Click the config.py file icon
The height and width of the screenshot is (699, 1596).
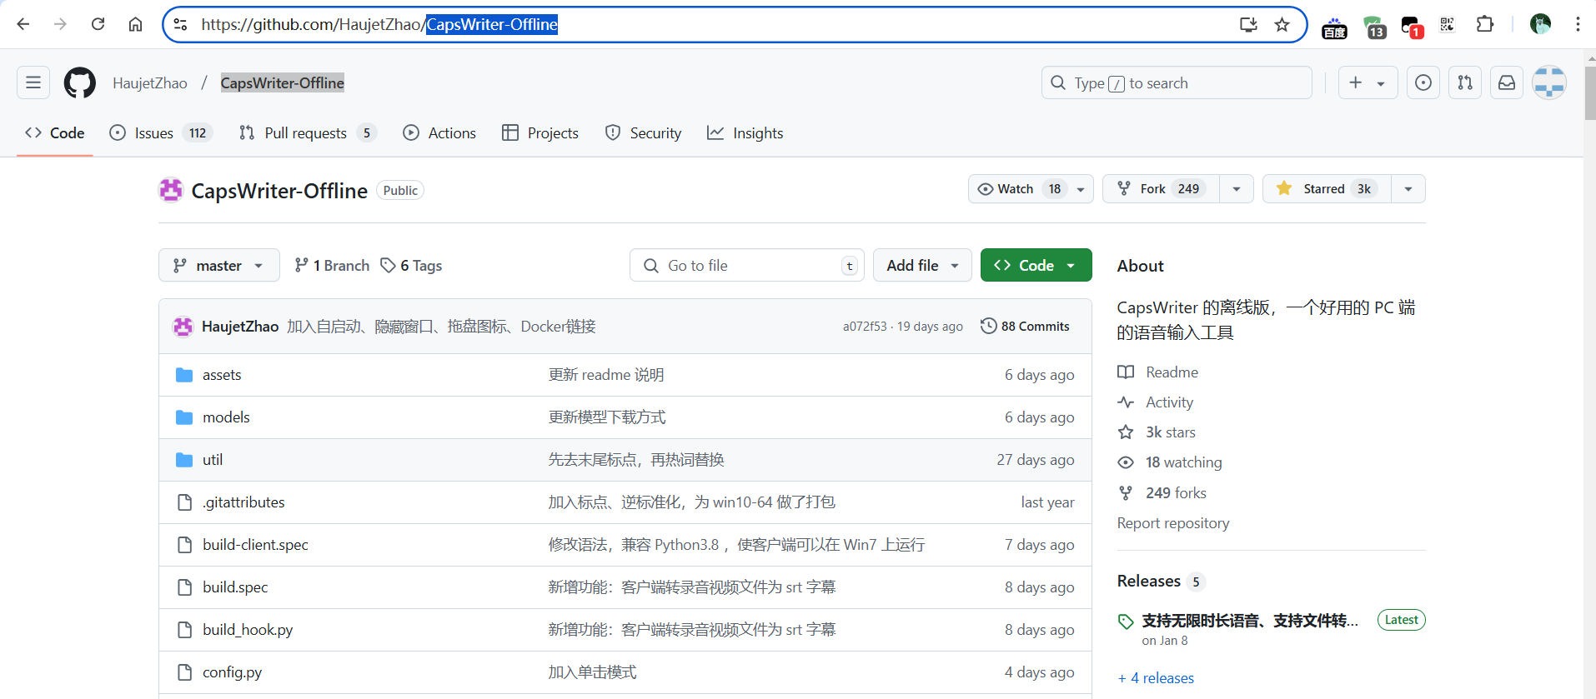[x=184, y=672]
